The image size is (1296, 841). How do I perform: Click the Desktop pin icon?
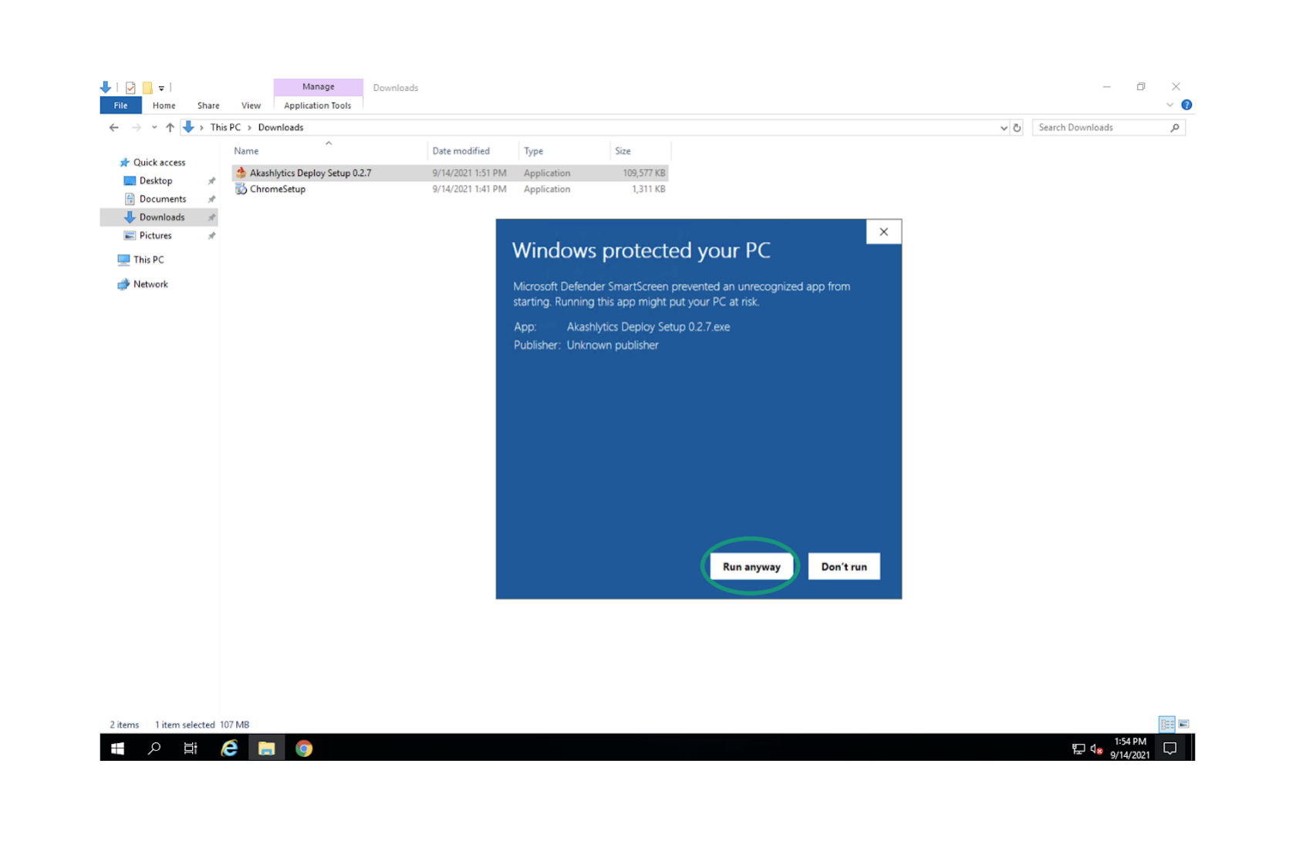[211, 181]
